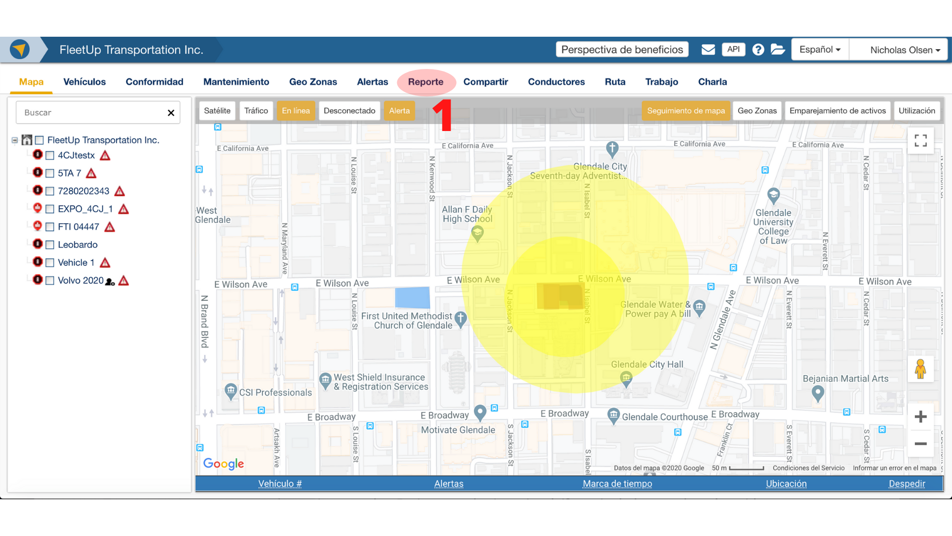The image size is (952, 536).
Task: Click the Despedir column header
Action: click(907, 484)
